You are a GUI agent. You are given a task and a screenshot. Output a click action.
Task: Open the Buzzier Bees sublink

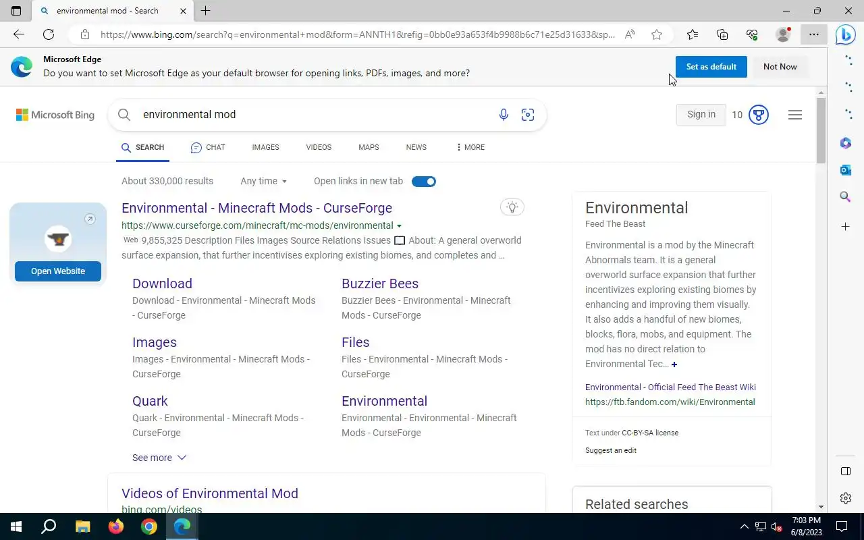point(380,283)
